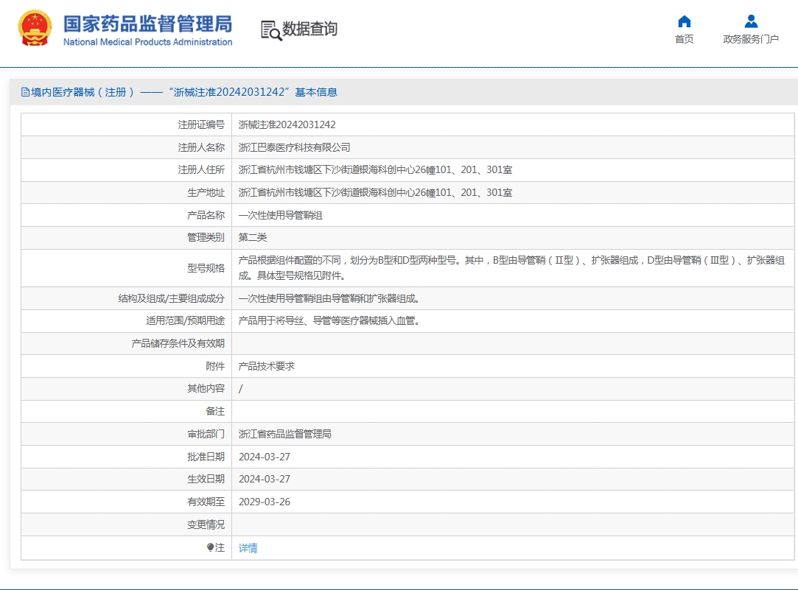Click the 生产地址 address value

coord(375,193)
